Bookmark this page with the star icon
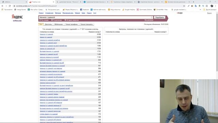 184,6
